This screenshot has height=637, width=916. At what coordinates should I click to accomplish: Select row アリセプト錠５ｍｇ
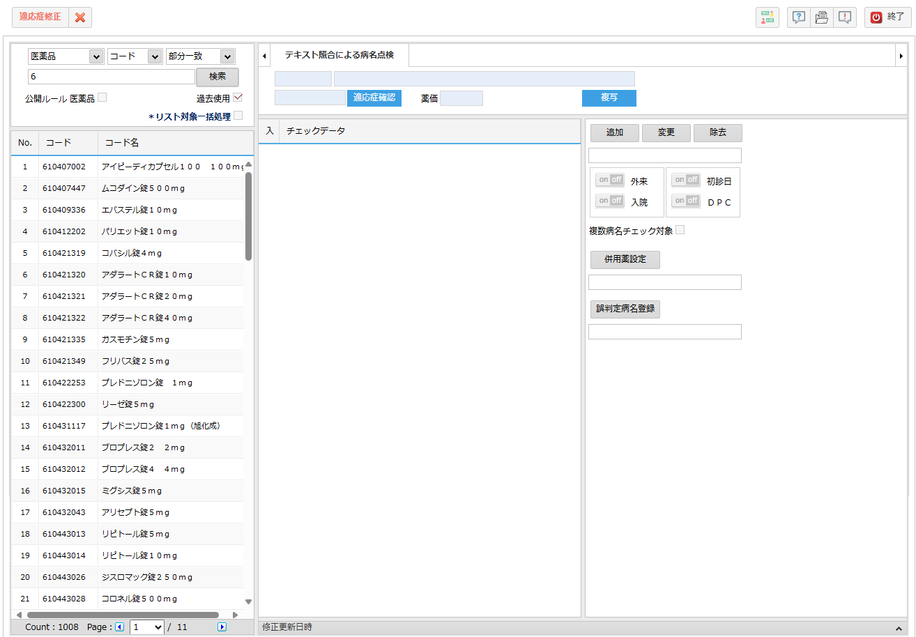pos(128,512)
